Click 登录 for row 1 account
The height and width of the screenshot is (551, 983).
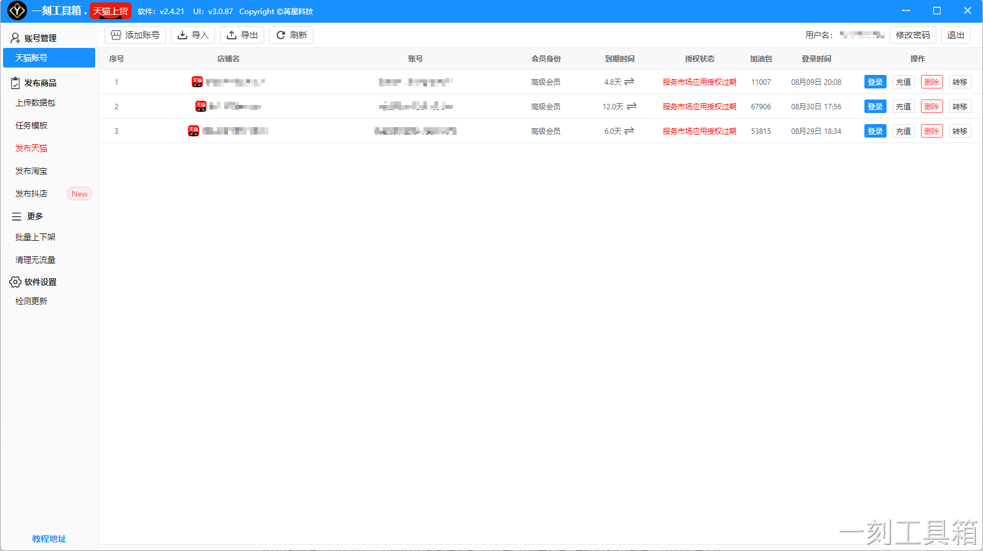tap(875, 82)
